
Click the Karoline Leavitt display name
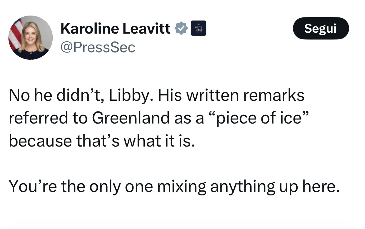pyautogui.click(x=115, y=29)
